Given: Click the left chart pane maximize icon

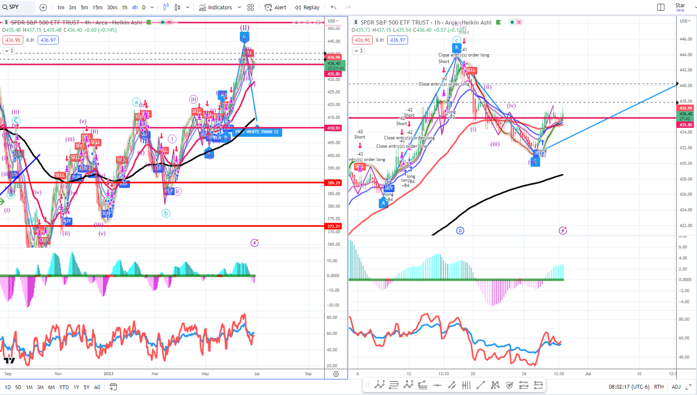Looking at the screenshot, I should (x=318, y=22).
